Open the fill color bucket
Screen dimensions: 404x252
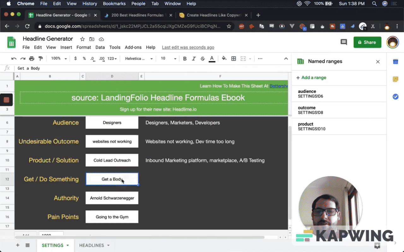[224, 59]
